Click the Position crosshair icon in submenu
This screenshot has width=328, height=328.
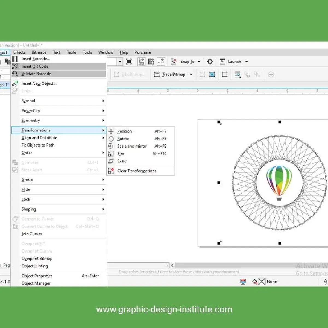pyautogui.click(x=111, y=131)
